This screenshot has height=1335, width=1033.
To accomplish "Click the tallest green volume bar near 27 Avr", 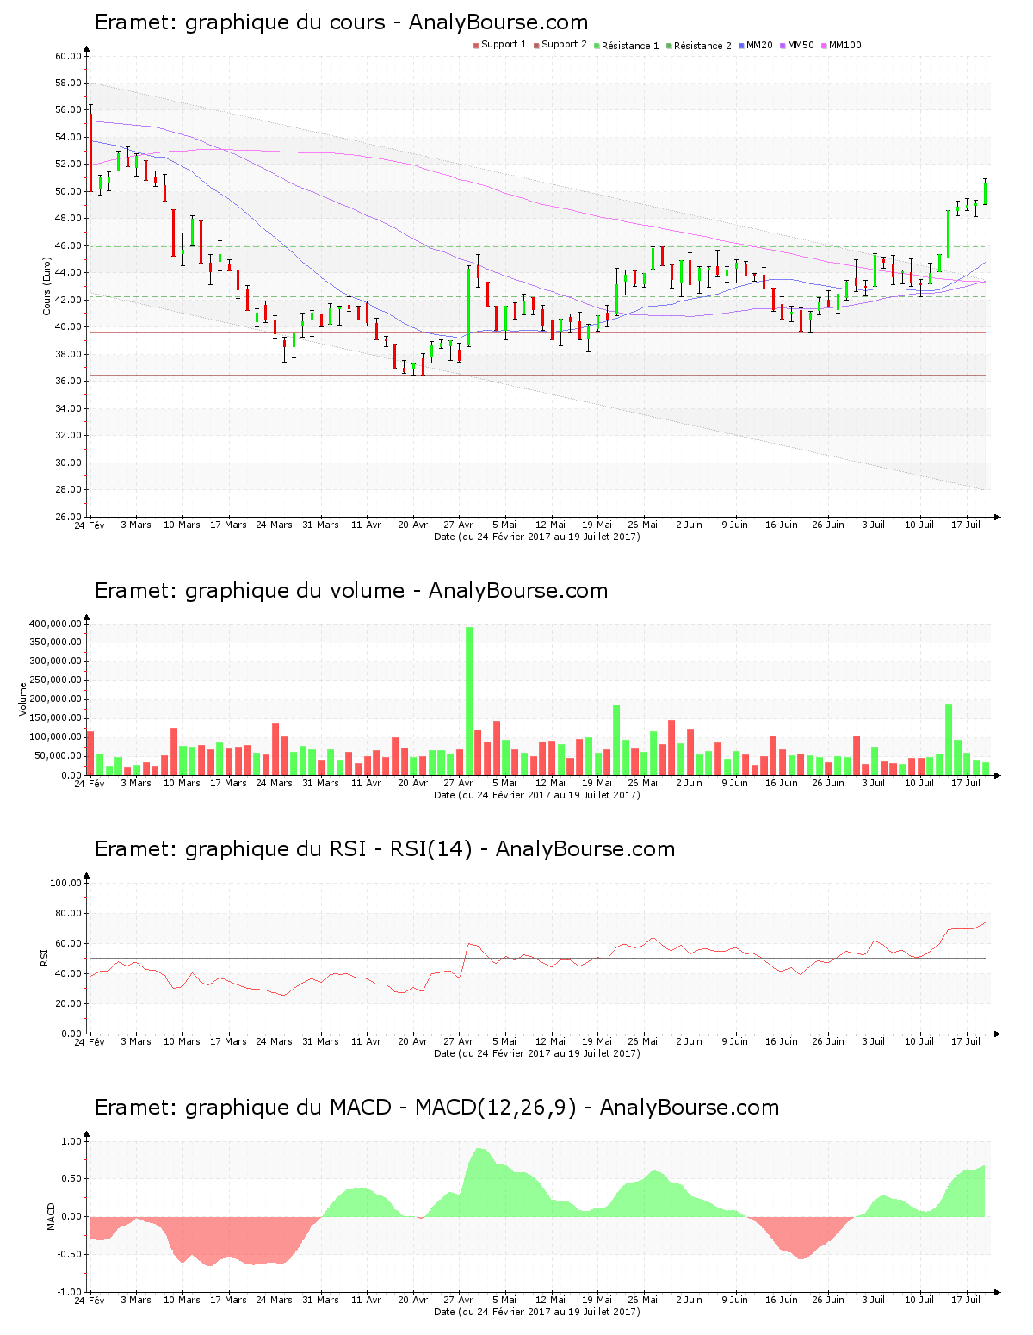I will coord(469,701).
